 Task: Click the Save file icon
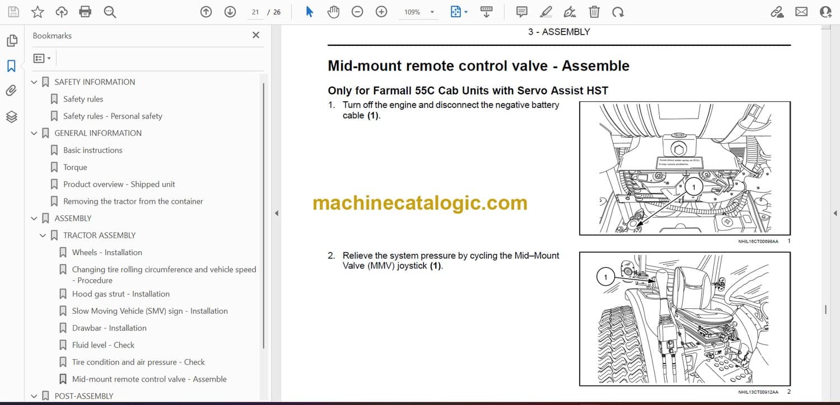click(x=13, y=12)
